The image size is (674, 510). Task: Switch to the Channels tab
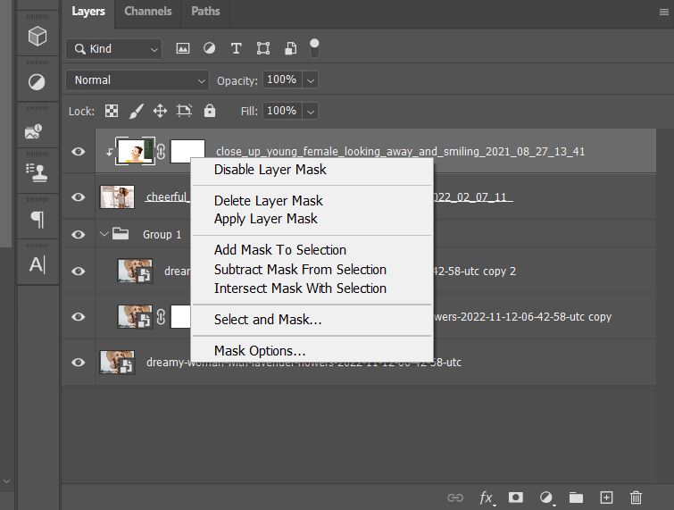point(148,12)
